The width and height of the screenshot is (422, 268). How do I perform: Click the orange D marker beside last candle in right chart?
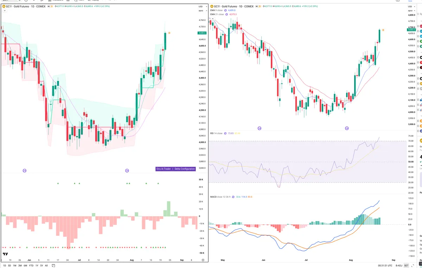click(x=383, y=30)
